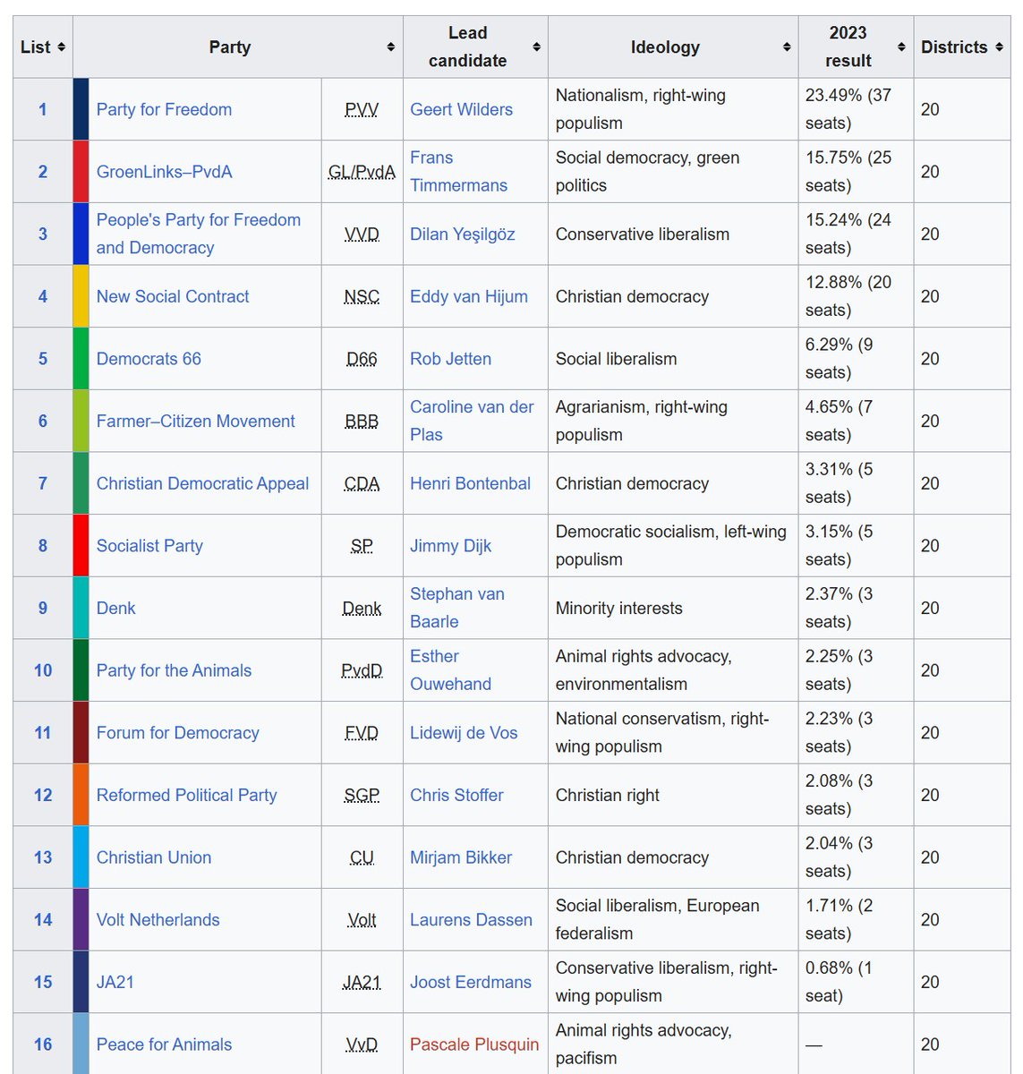Open Esther Ouwehand candidate link
Viewport: 1023px width, 1074px height.
coord(450,670)
